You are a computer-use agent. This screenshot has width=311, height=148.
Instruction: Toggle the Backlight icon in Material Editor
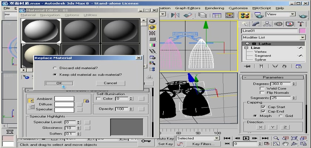pos(152,27)
